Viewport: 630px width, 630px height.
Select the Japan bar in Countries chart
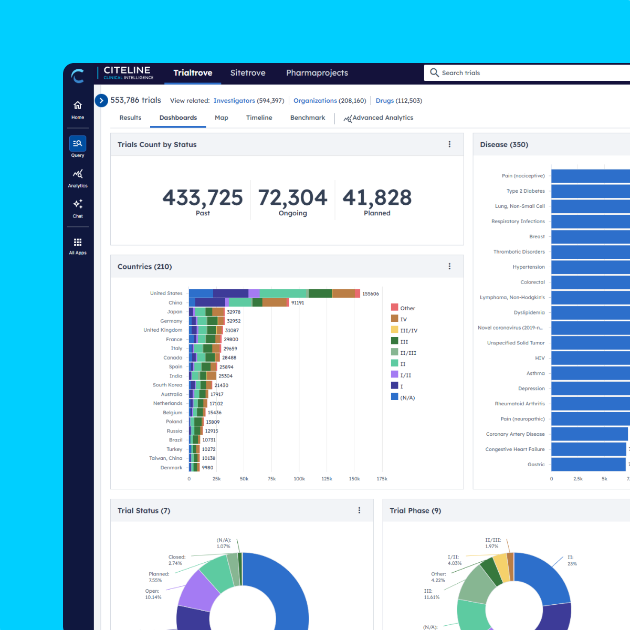207,312
